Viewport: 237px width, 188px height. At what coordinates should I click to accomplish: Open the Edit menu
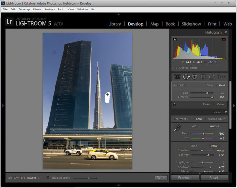(x=13, y=9)
